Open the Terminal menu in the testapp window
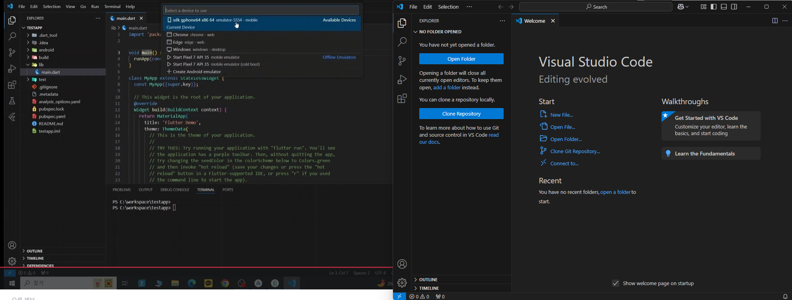792x300 pixels. (x=112, y=7)
